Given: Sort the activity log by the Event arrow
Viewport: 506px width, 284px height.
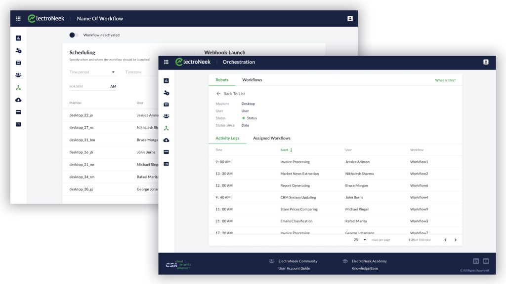Looking at the screenshot, I should coord(291,150).
